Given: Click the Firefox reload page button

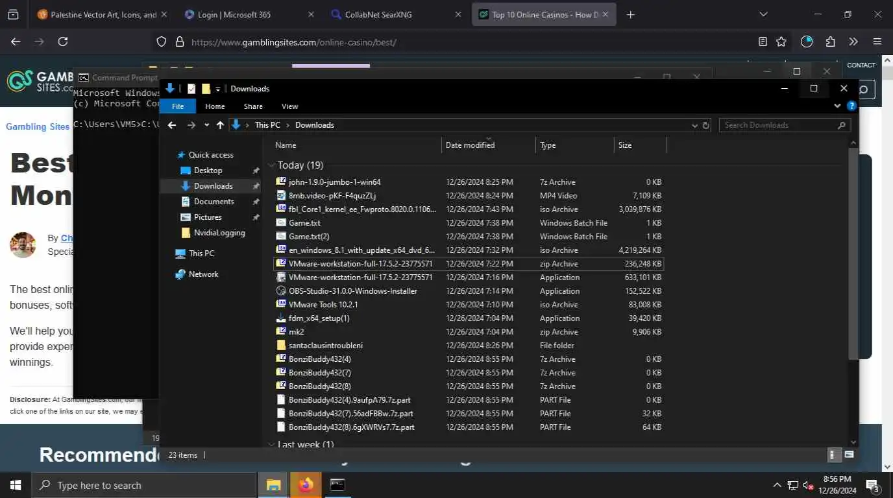Looking at the screenshot, I should tap(62, 41).
